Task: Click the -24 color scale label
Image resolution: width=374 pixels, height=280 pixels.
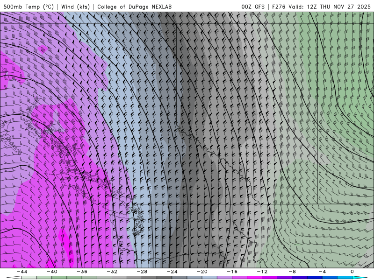Action: click(172, 272)
